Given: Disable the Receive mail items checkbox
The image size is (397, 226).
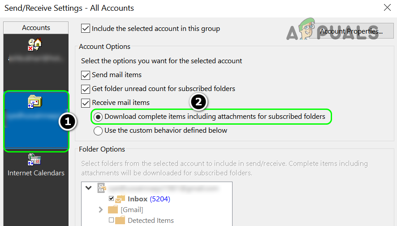Looking at the screenshot, I should [86, 103].
